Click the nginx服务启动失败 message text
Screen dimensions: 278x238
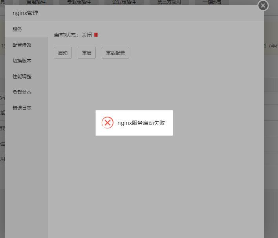(141, 123)
